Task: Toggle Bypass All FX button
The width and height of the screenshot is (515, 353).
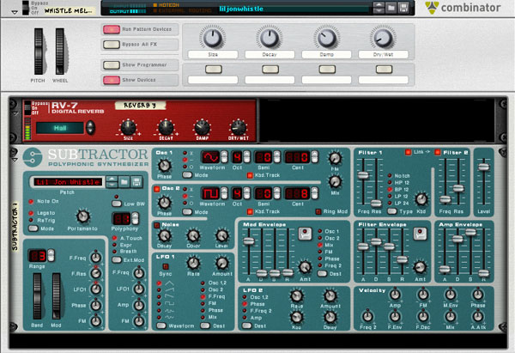Action: (x=112, y=45)
